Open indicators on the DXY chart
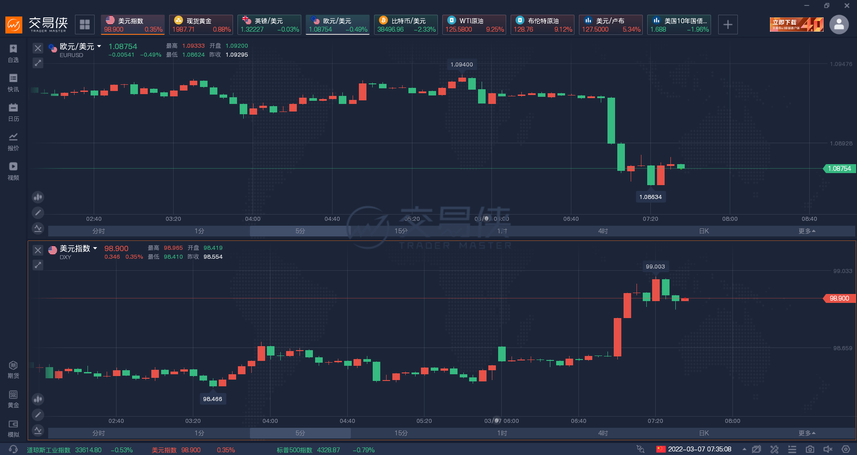 (x=38, y=430)
